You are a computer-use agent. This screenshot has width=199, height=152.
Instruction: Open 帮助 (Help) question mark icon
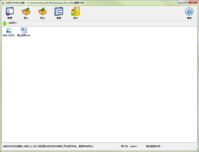coord(189,13)
